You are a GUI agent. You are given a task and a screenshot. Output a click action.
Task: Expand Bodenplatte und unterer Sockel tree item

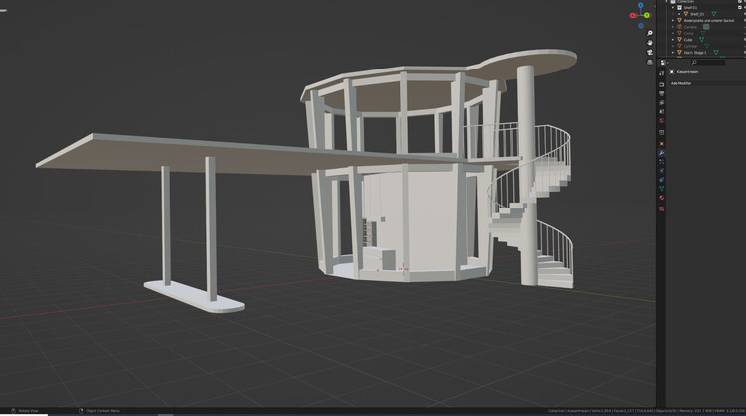click(x=673, y=20)
